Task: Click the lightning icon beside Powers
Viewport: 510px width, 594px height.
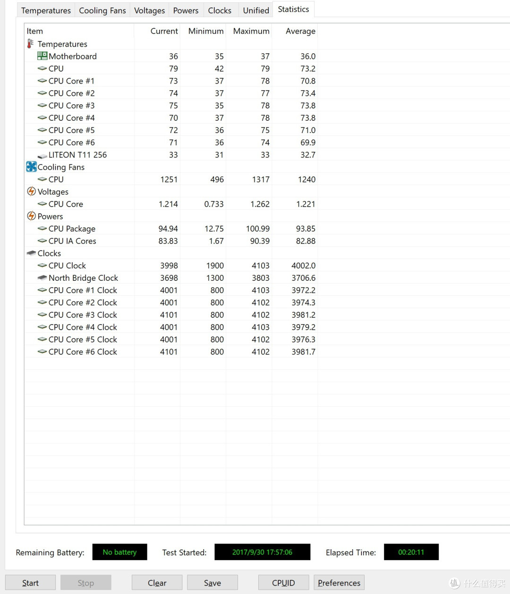Action: tap(31, 216)
